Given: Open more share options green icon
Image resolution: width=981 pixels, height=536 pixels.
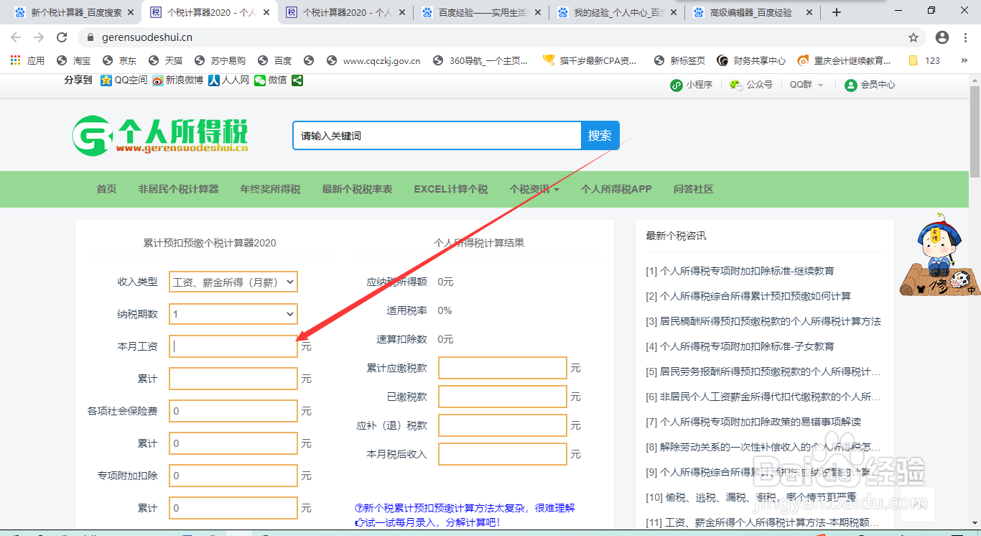Looking at the screenshot, I should click(297, 80).
